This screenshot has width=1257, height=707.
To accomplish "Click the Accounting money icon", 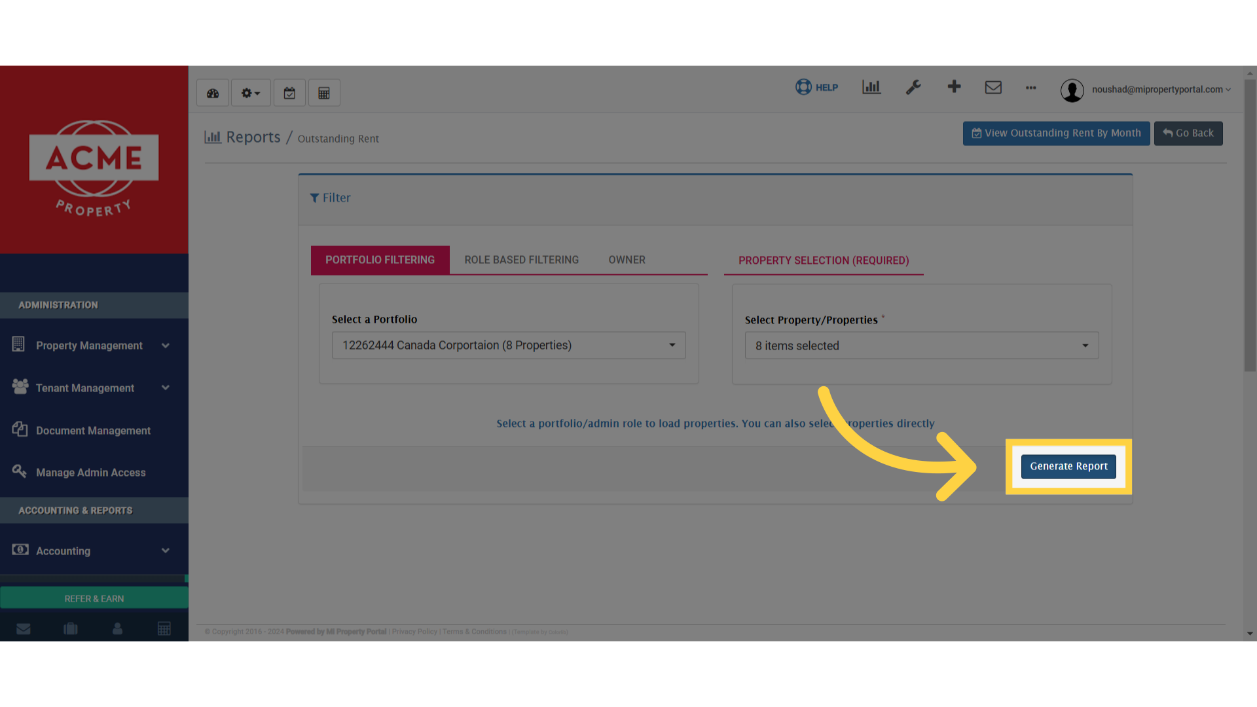I will (20, 549).
